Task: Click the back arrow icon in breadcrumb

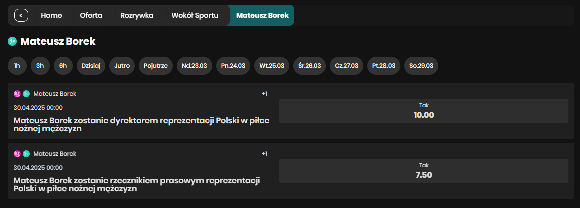Action: tap(21, 15)
